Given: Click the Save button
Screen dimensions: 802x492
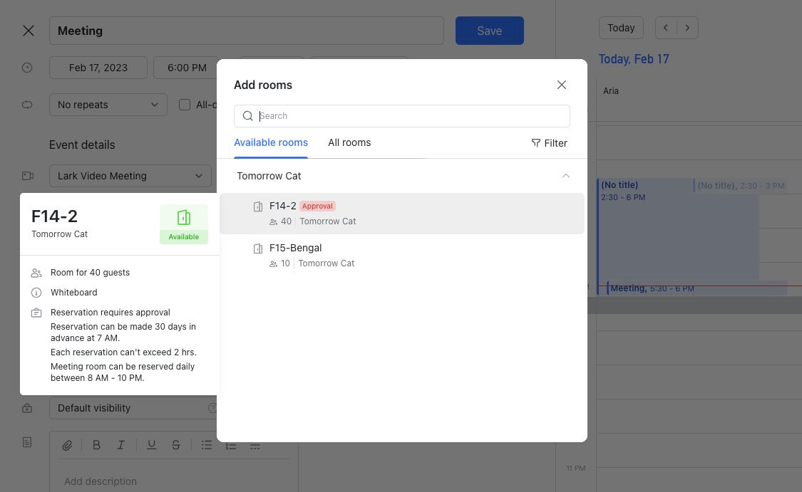Looking at the screenshot, I should tap(490, 31).
